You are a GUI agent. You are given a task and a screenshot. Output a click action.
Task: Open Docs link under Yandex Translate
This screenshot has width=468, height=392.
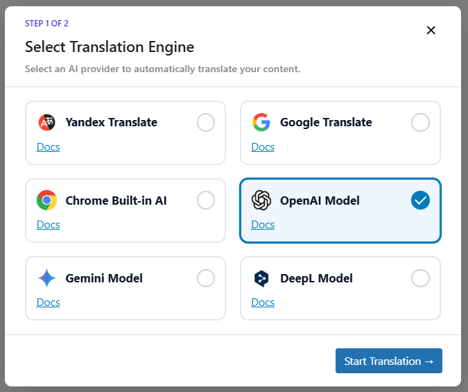[48, 147]
